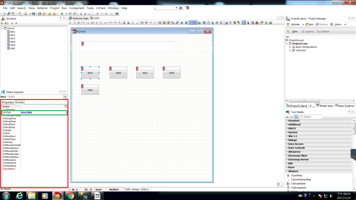Screen dimensions: 356x200
Task: Open Chrome from the Windows taskbar
Action: pos(71,196)
